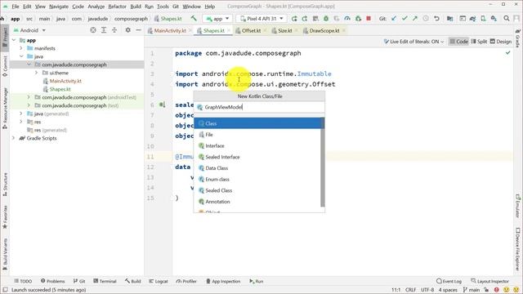The height and width of the screenshot is (294, 523).
Task: Open the Device File Explorer panel
Action: [517, 248]
